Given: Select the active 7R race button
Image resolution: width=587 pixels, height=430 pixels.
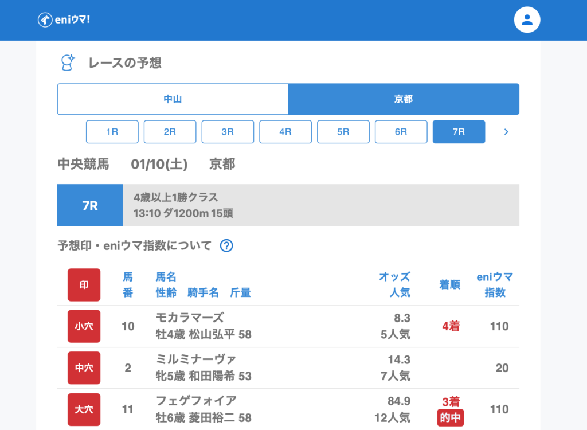Looking at the screenshot, I should pyautogui.click(x=459, y=132).
